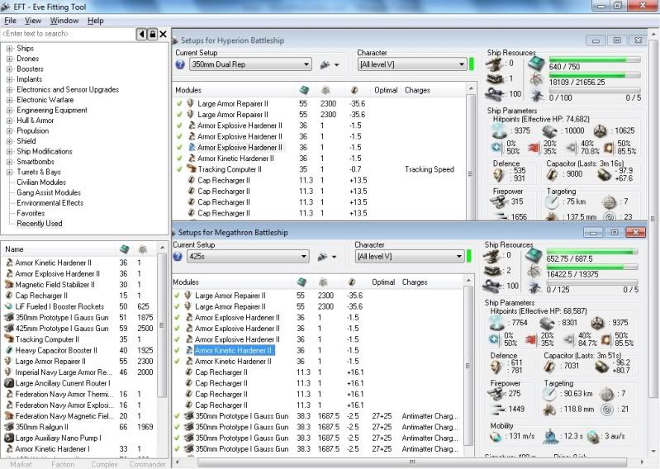Screen dimensions: 660x469
Task: Expand the Ships tree node
Action: coord(9,49)
